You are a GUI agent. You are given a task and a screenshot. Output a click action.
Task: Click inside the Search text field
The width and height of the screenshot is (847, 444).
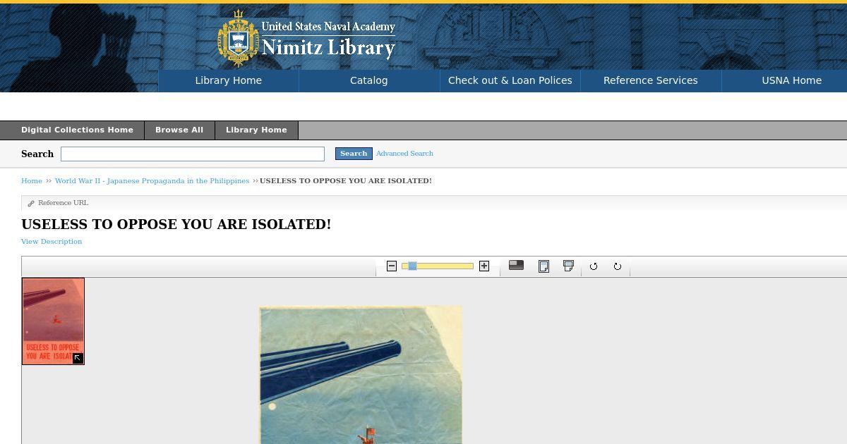pos(193,154)
